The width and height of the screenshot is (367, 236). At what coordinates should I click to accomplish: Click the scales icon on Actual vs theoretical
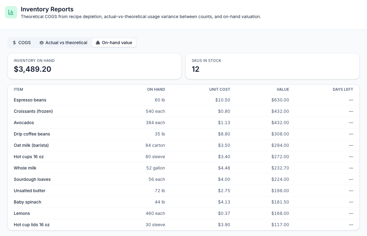click(x=42, y=43)
